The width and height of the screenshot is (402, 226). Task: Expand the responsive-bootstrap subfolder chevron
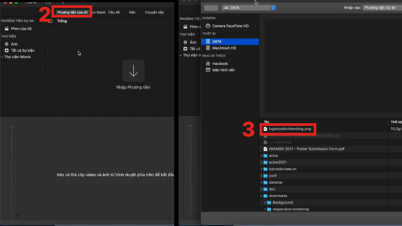click(x=265, y=209)
